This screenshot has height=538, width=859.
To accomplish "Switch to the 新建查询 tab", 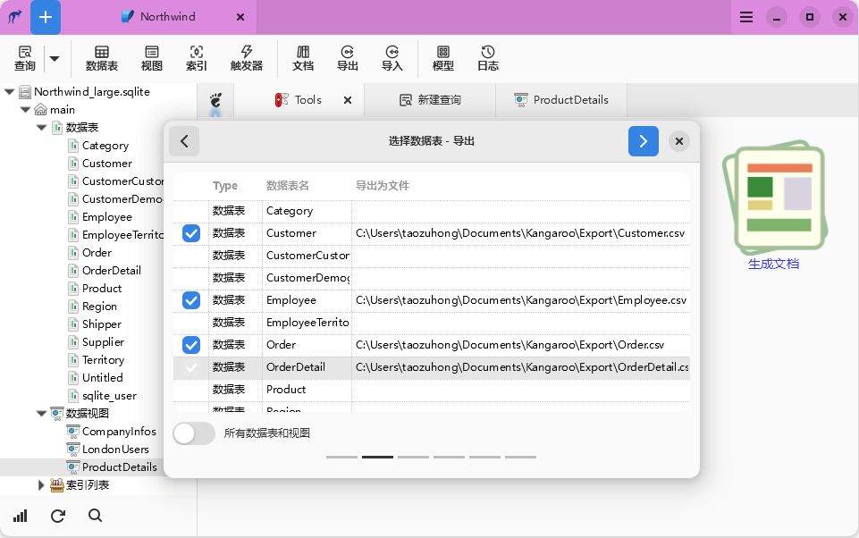I will (x=430, y=100).
